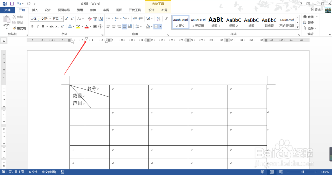This screenshot has height=175, width=332.
Task: Apply the 标题 1 heading style
Action: tap(216, 22)
